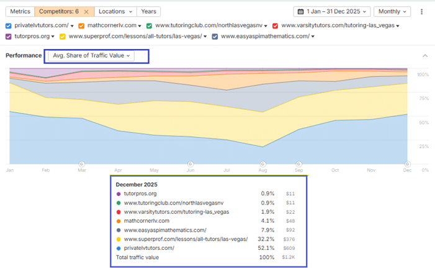This screenshot has width=435, height=274.
Task: Click the green tutoringclub legend dot
Action: coord(119,203)
